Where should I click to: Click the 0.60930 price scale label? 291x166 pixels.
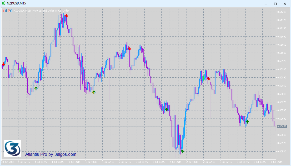click(282, 69)
